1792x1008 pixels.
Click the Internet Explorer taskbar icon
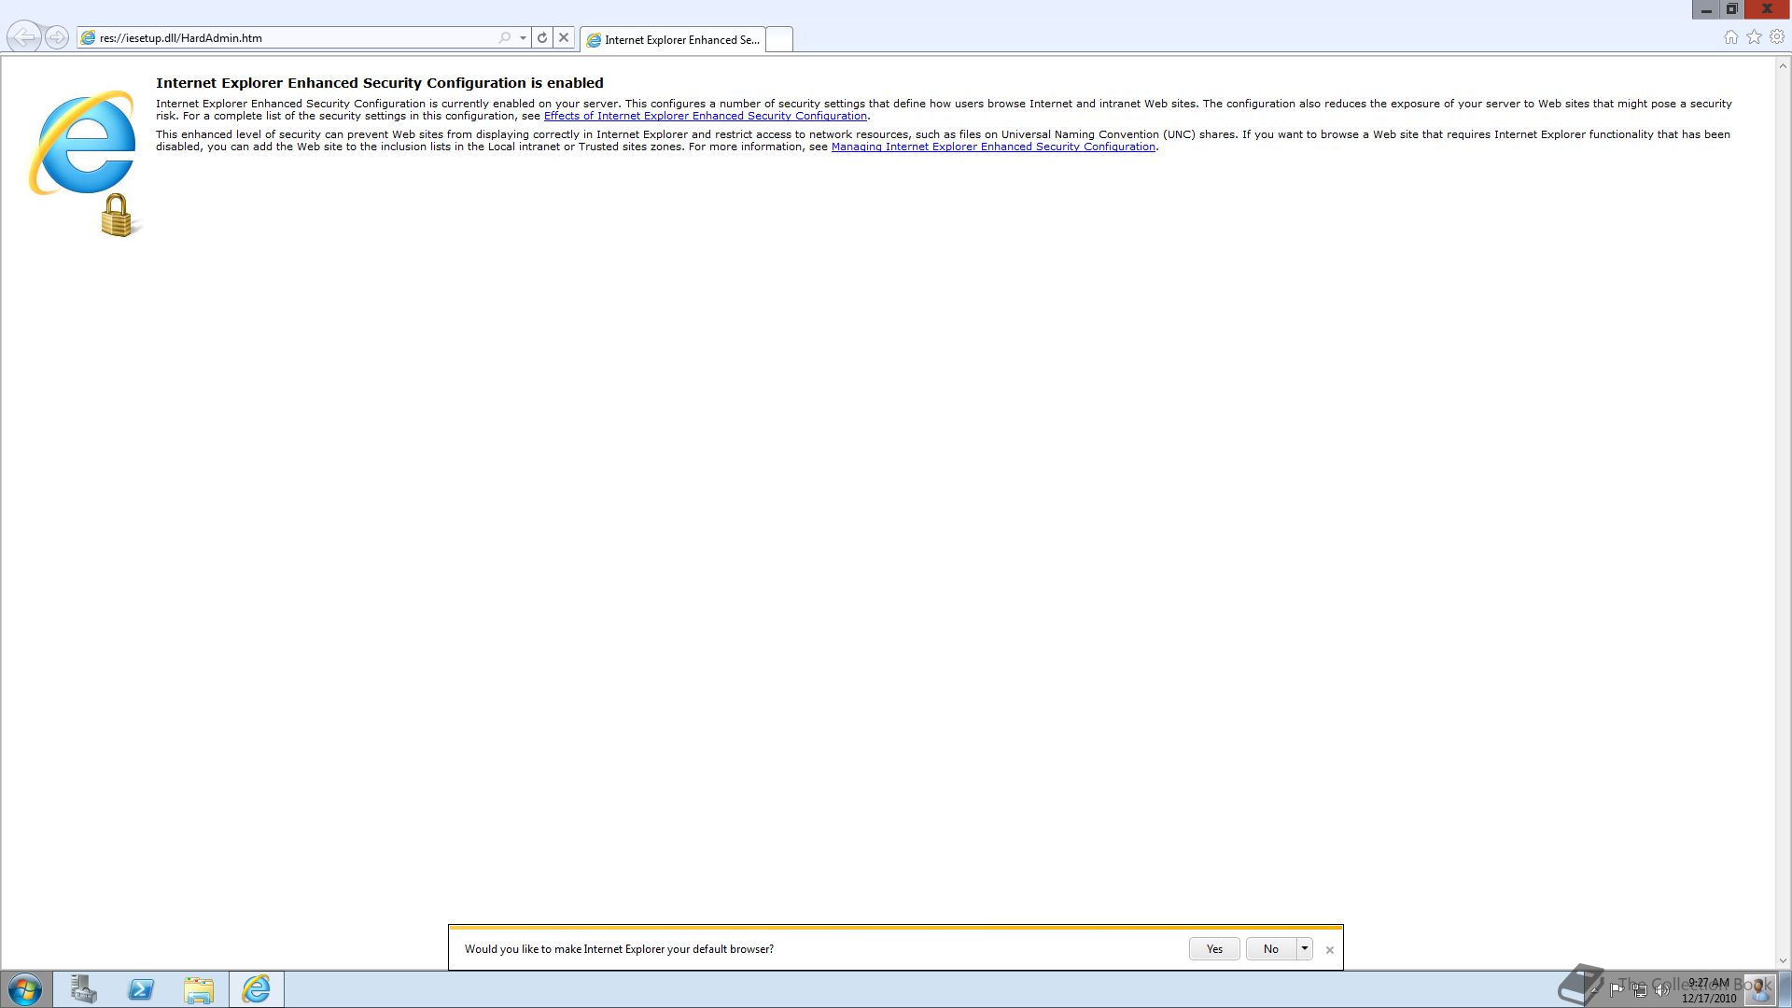[x=257, y=989]
